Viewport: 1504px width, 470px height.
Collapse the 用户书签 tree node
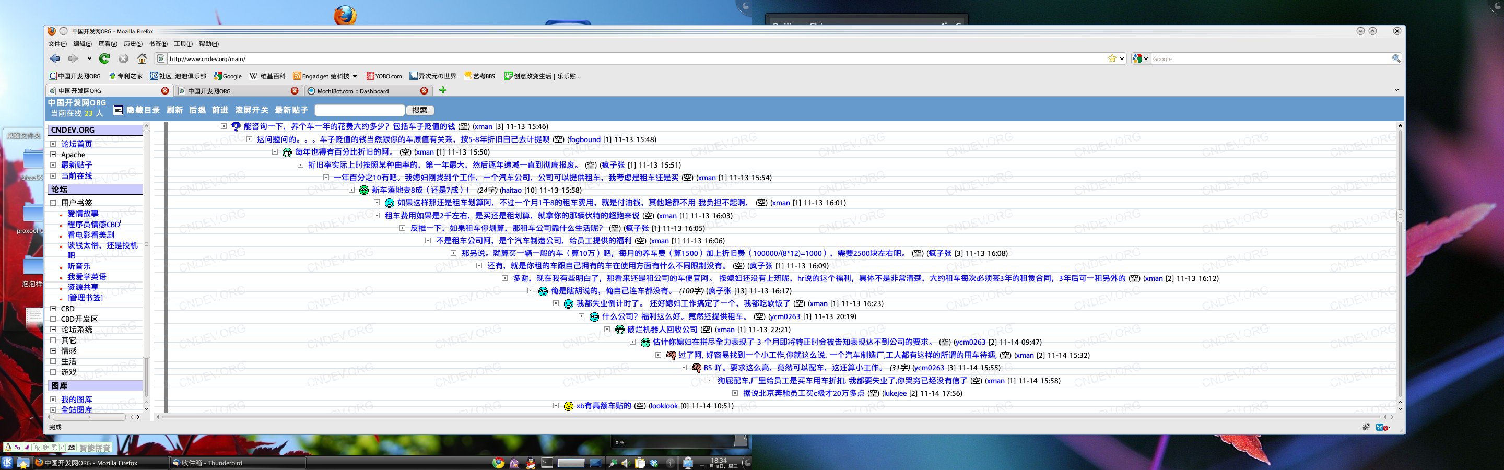point(53,203)
